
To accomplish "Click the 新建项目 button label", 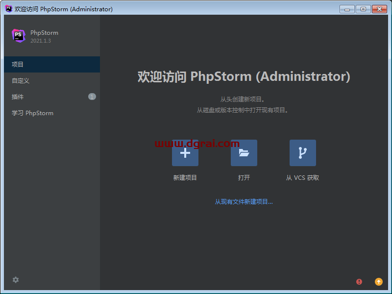I will tap(185, 177).
